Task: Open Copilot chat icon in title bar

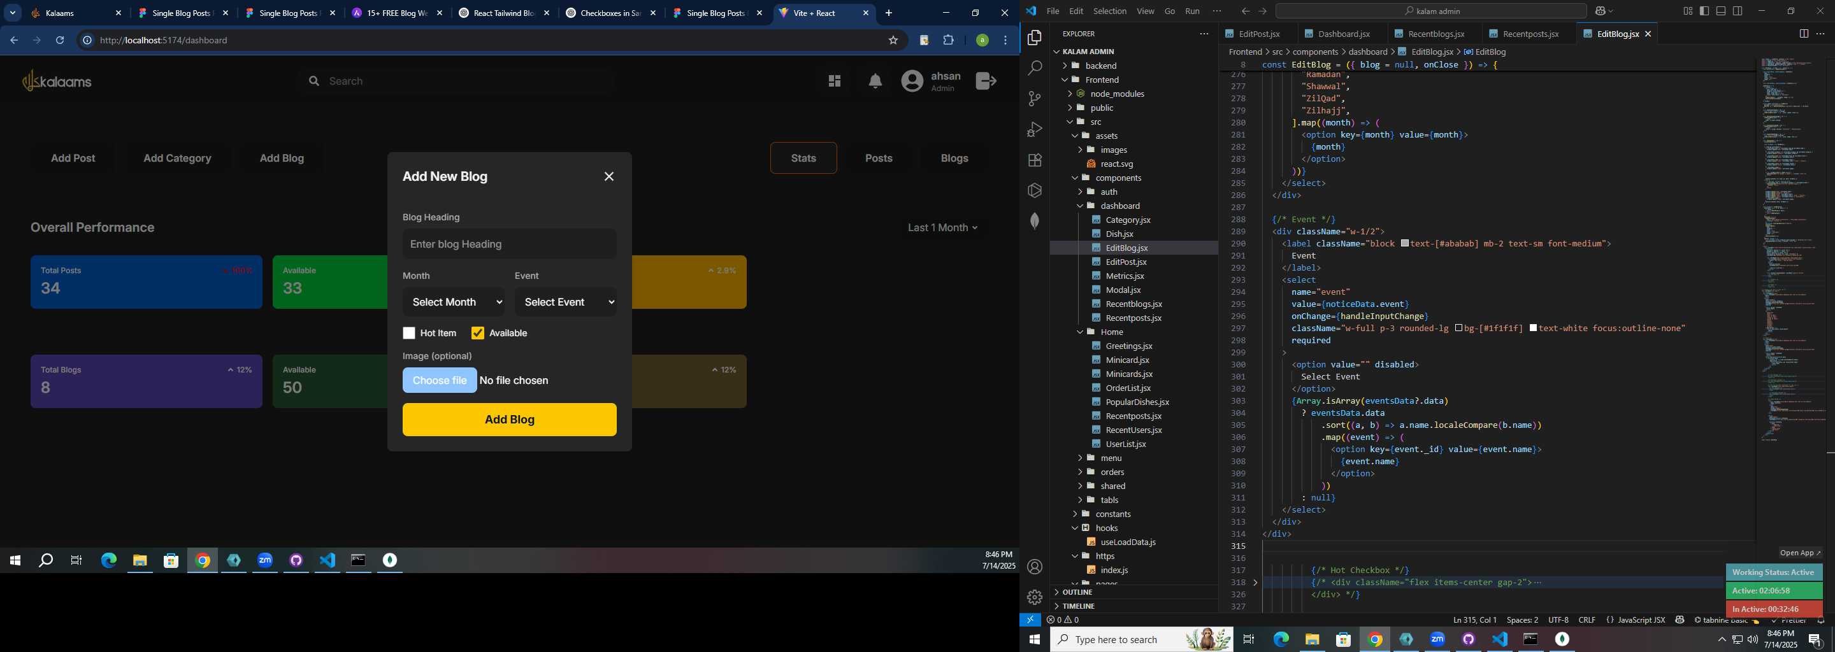Action: 1599,11
